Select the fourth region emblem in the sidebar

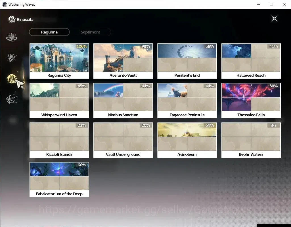point(12,99)
